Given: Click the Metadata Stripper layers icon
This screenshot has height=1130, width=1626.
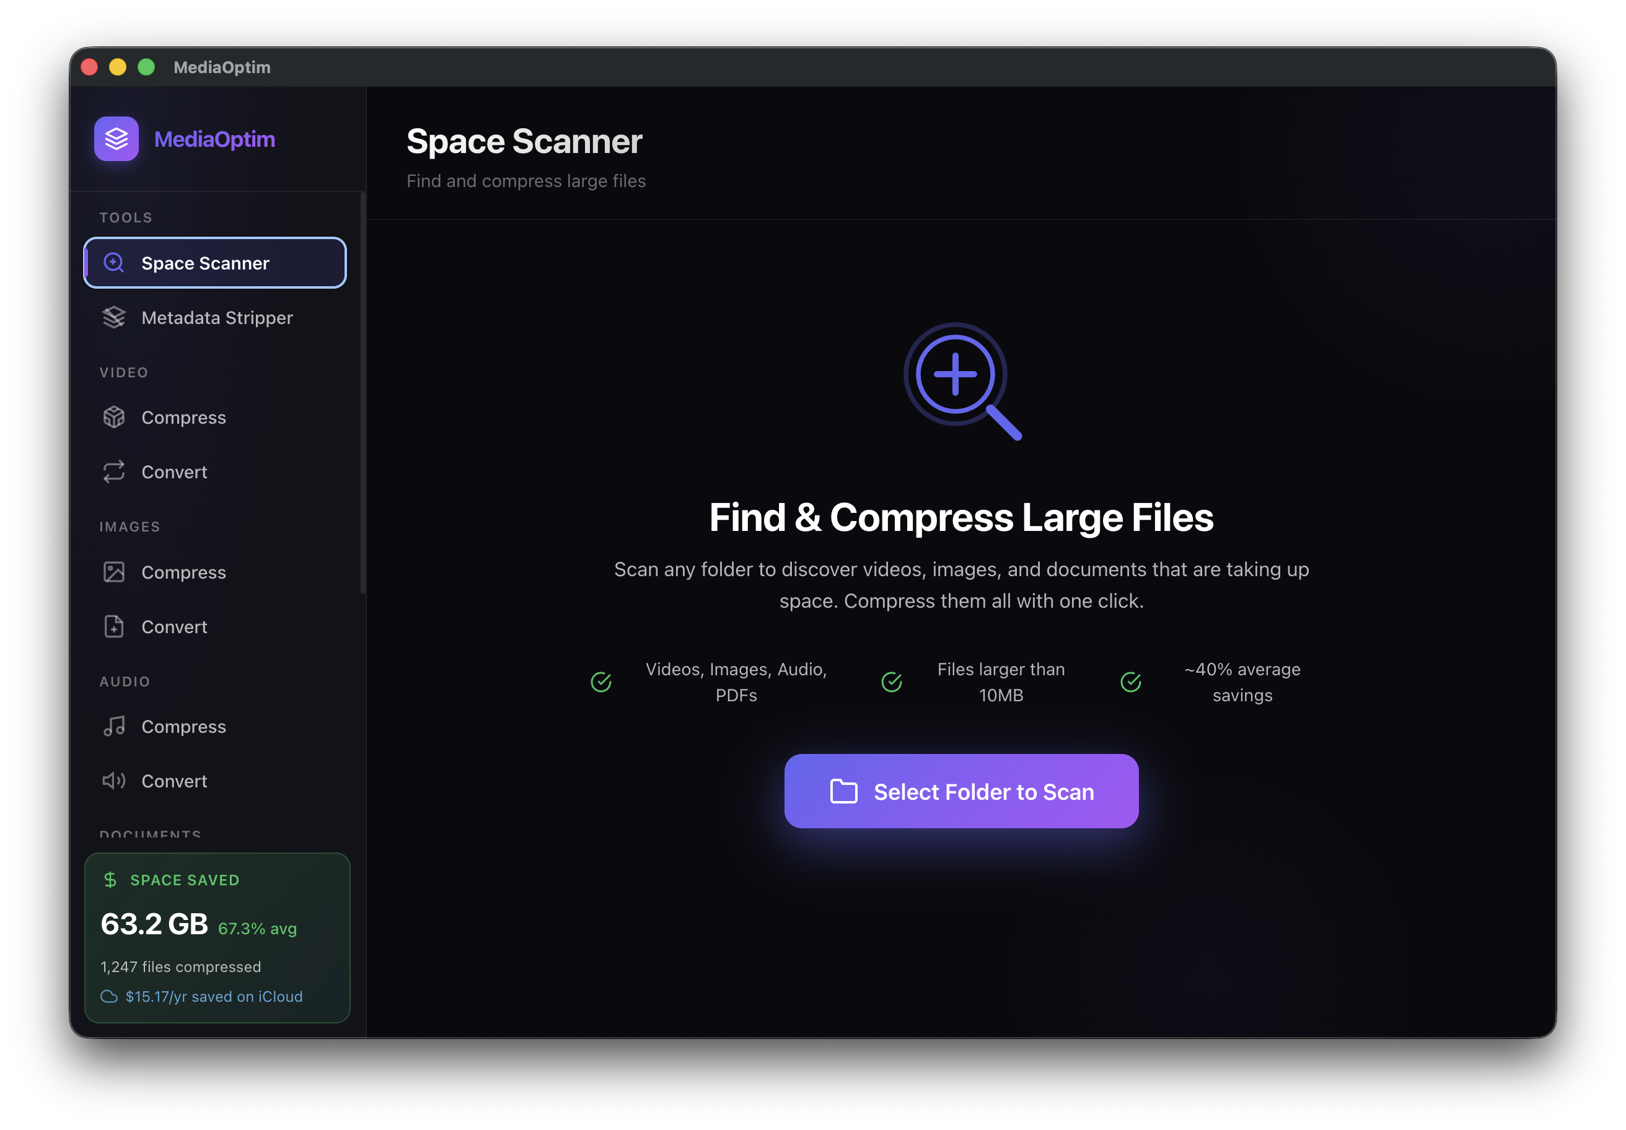Looking at the screenshot, I should [x=114, y=317].
